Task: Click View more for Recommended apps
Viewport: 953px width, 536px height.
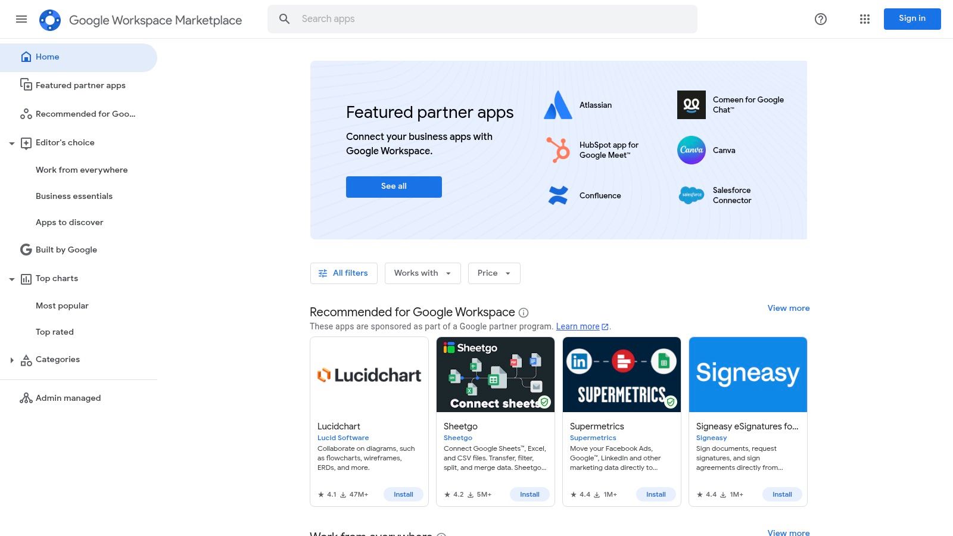Action: coord(789,308)
